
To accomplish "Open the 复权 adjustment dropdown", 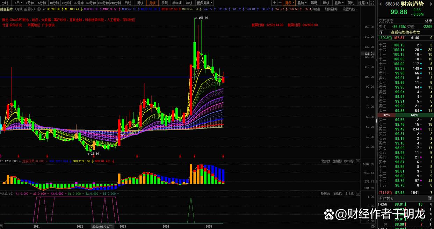I will click(289, 3).
